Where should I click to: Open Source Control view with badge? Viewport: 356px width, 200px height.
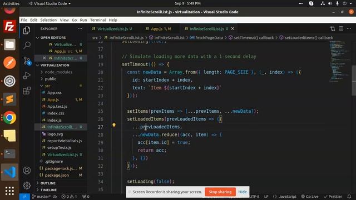point(27,61)
